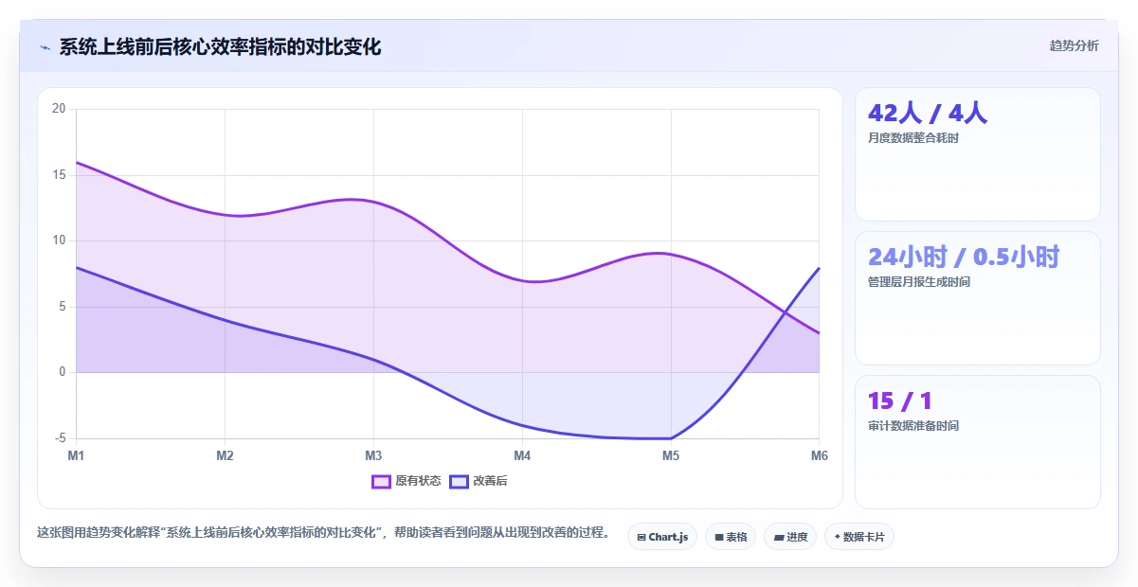The image size is (1138, 587).
Task: Select the 表格 tag chip
Action: pyautogui.click(x=731, y=537)
